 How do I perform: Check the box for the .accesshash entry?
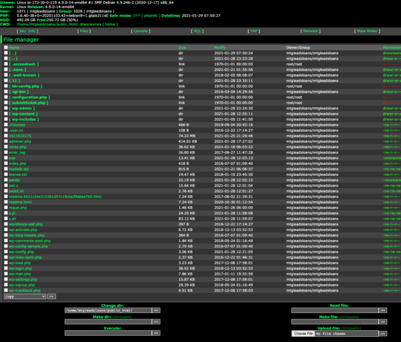[x=6, y=64]
